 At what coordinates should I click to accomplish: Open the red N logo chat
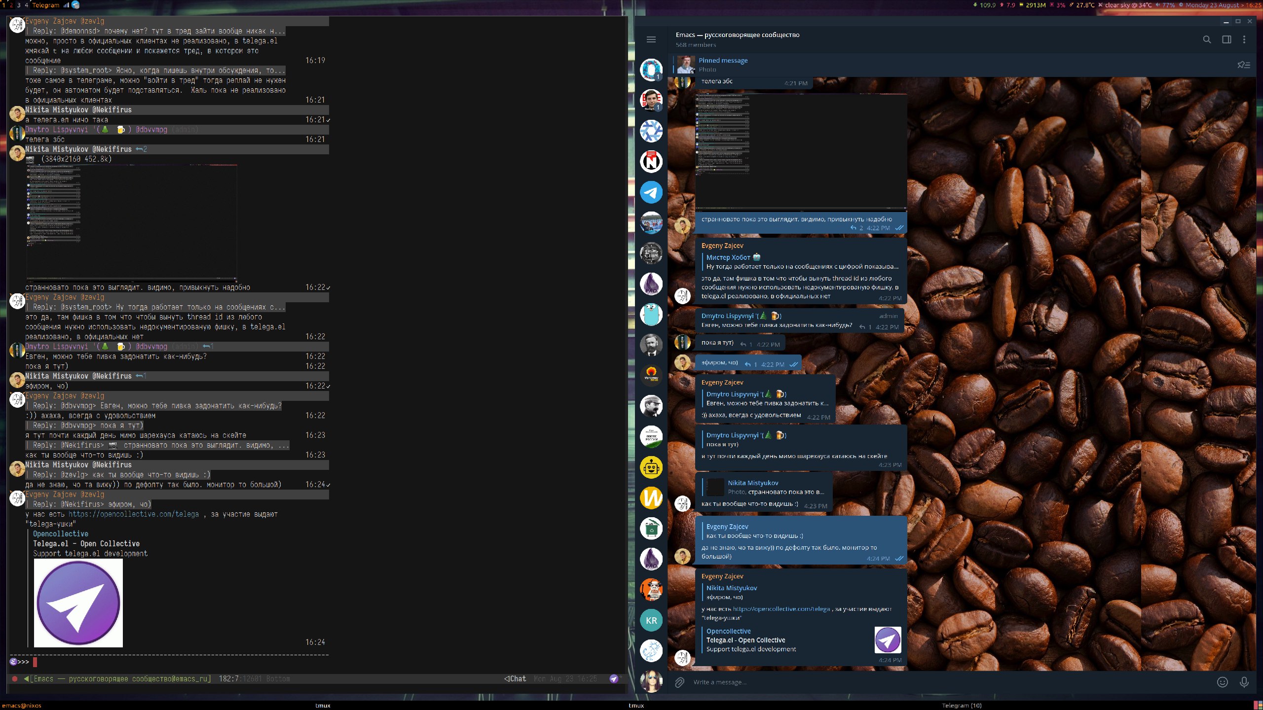tap(651, 162)
